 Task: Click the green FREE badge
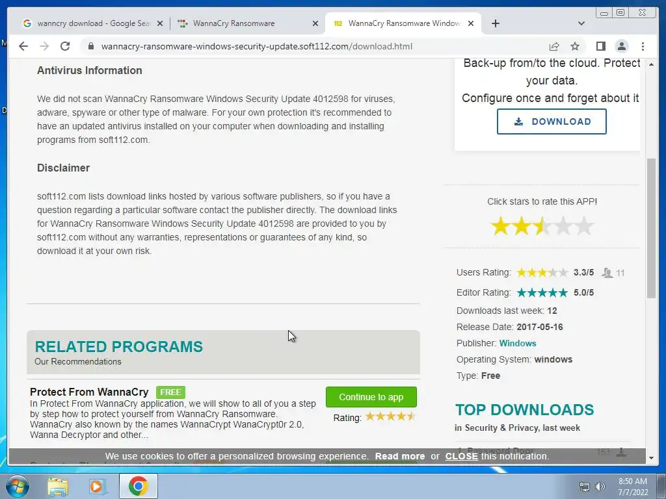click(170, 392)
